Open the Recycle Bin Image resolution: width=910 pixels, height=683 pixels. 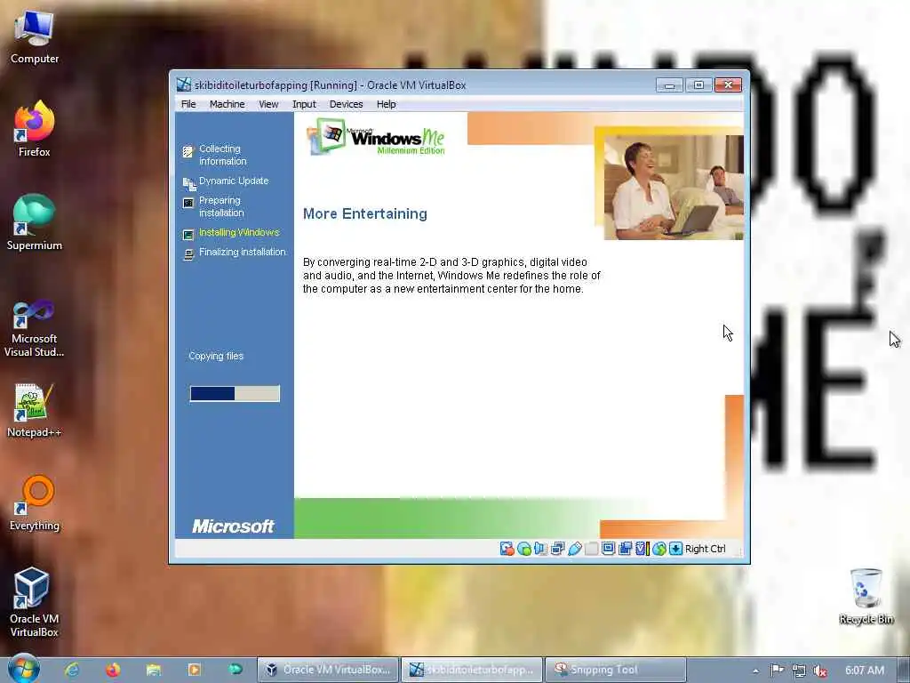(x=866, y=597)
